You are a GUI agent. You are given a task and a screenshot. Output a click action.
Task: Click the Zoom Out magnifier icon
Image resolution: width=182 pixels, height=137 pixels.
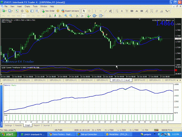71,16
